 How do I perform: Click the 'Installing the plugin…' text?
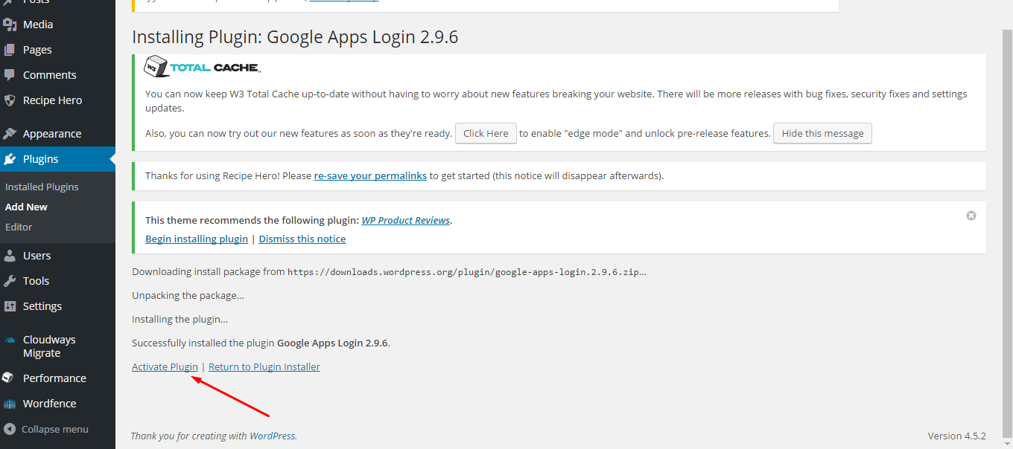pyautogui.click(x=180, y=320)
